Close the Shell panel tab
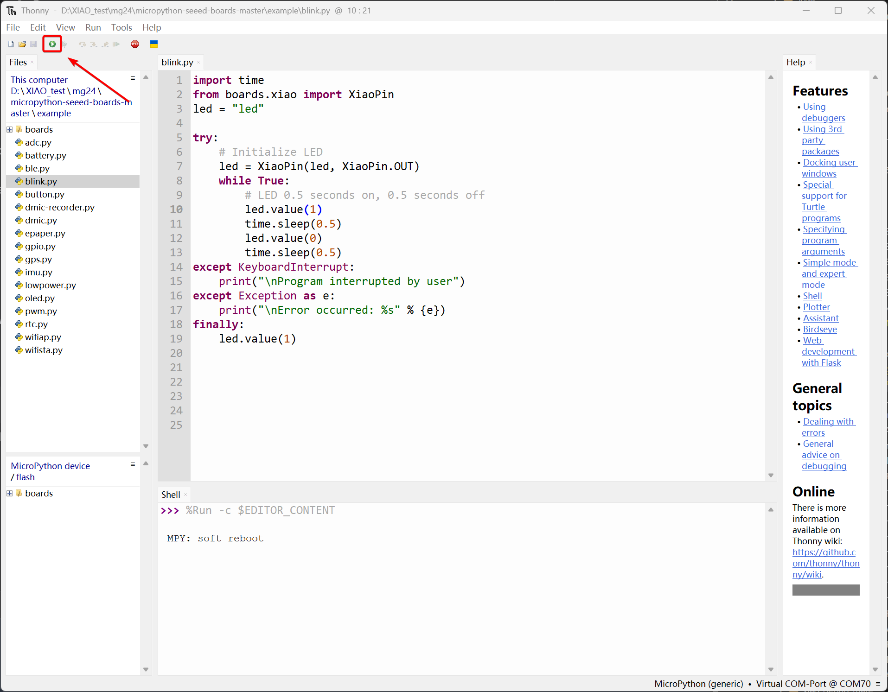This screenshot has height=692, width=888. tap(185, 495)
